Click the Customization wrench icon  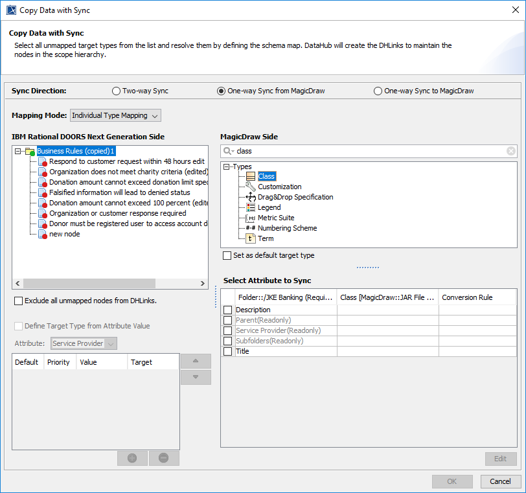[x=251, y=187]
